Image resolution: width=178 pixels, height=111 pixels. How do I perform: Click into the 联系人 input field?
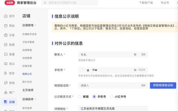(x=113, y=54)
